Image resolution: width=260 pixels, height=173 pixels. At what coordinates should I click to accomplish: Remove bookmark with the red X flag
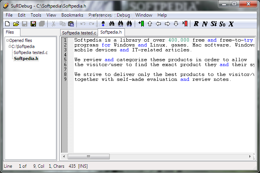click(x=185, y=24)
